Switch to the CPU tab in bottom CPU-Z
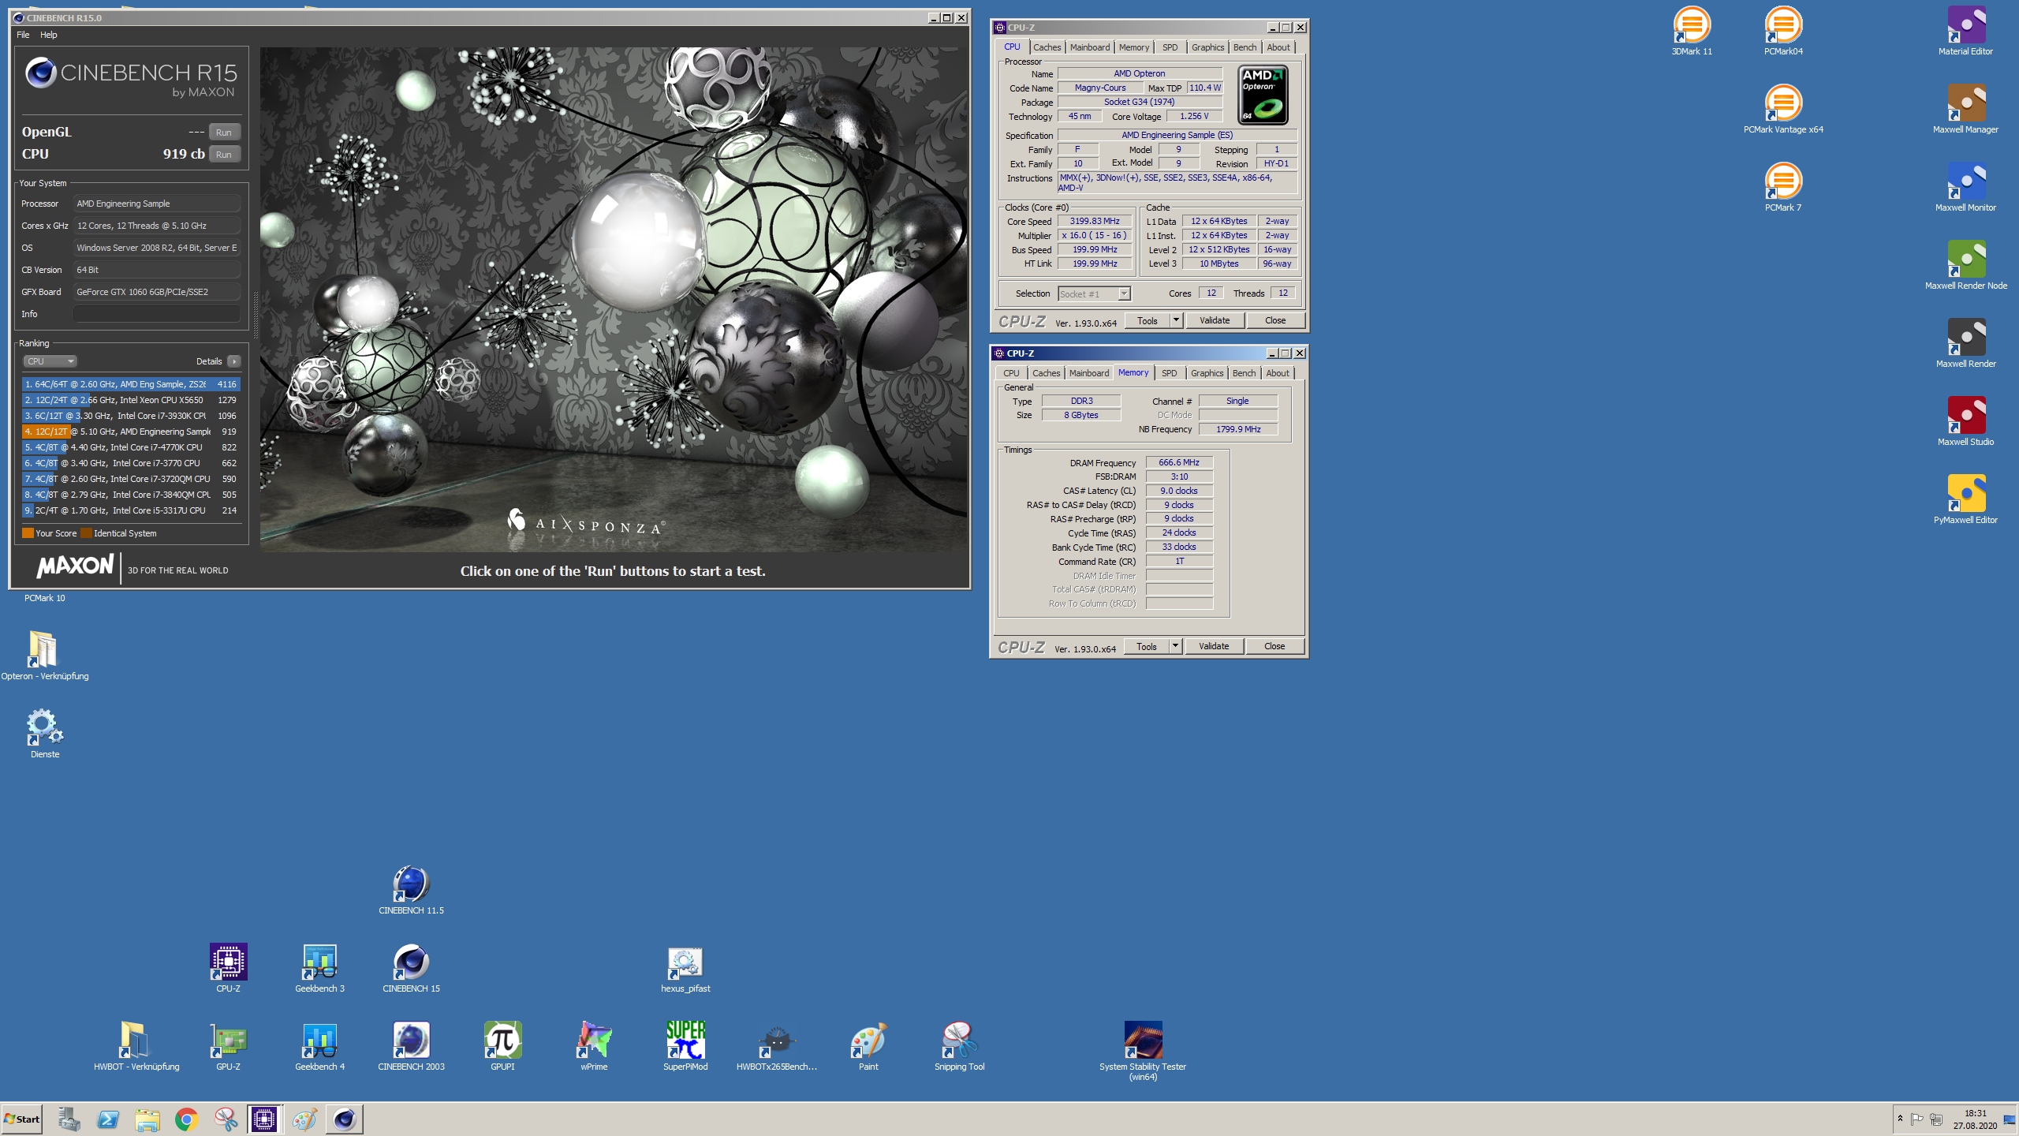The image size is (2019, 1136). 1011,373
